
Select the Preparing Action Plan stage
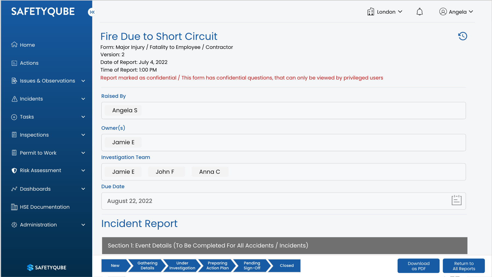coord(217,266)
